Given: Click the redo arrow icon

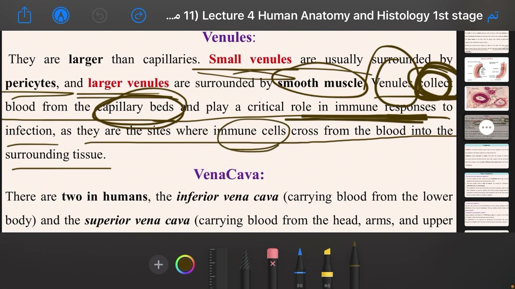Looking at the screenshot, I should [x=138, y=16].
